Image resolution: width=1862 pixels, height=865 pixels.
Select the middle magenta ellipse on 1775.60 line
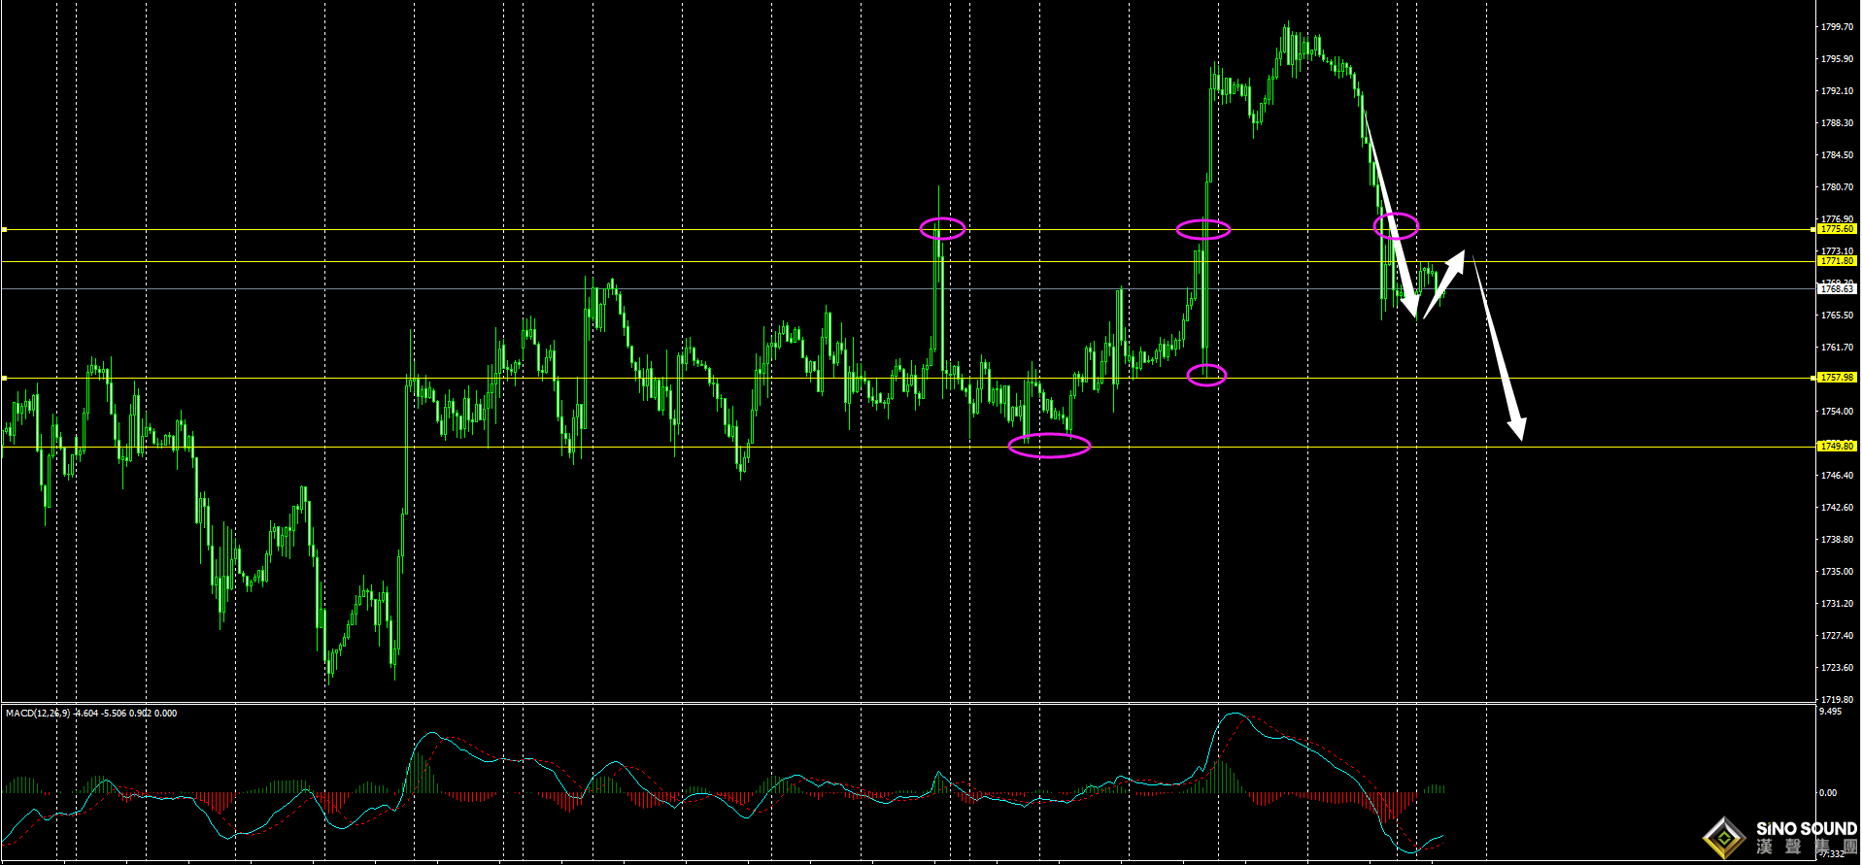pyautogui.click(x=1203, y=230)
